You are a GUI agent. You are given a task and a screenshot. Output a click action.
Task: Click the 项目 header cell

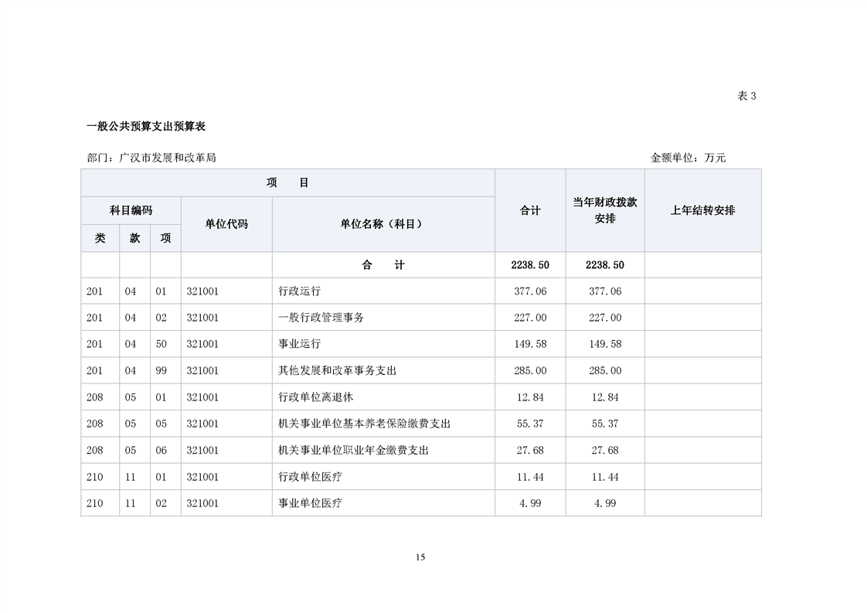tap(287, 182)
